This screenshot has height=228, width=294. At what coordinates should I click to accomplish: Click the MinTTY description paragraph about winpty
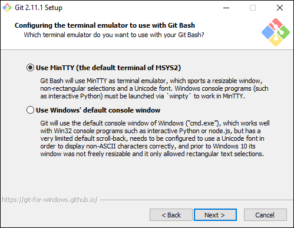[x=154, y=88]
